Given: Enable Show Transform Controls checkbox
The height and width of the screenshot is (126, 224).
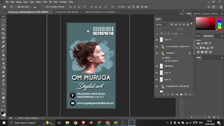Looking at the screenshot, I should pos(44,7).
